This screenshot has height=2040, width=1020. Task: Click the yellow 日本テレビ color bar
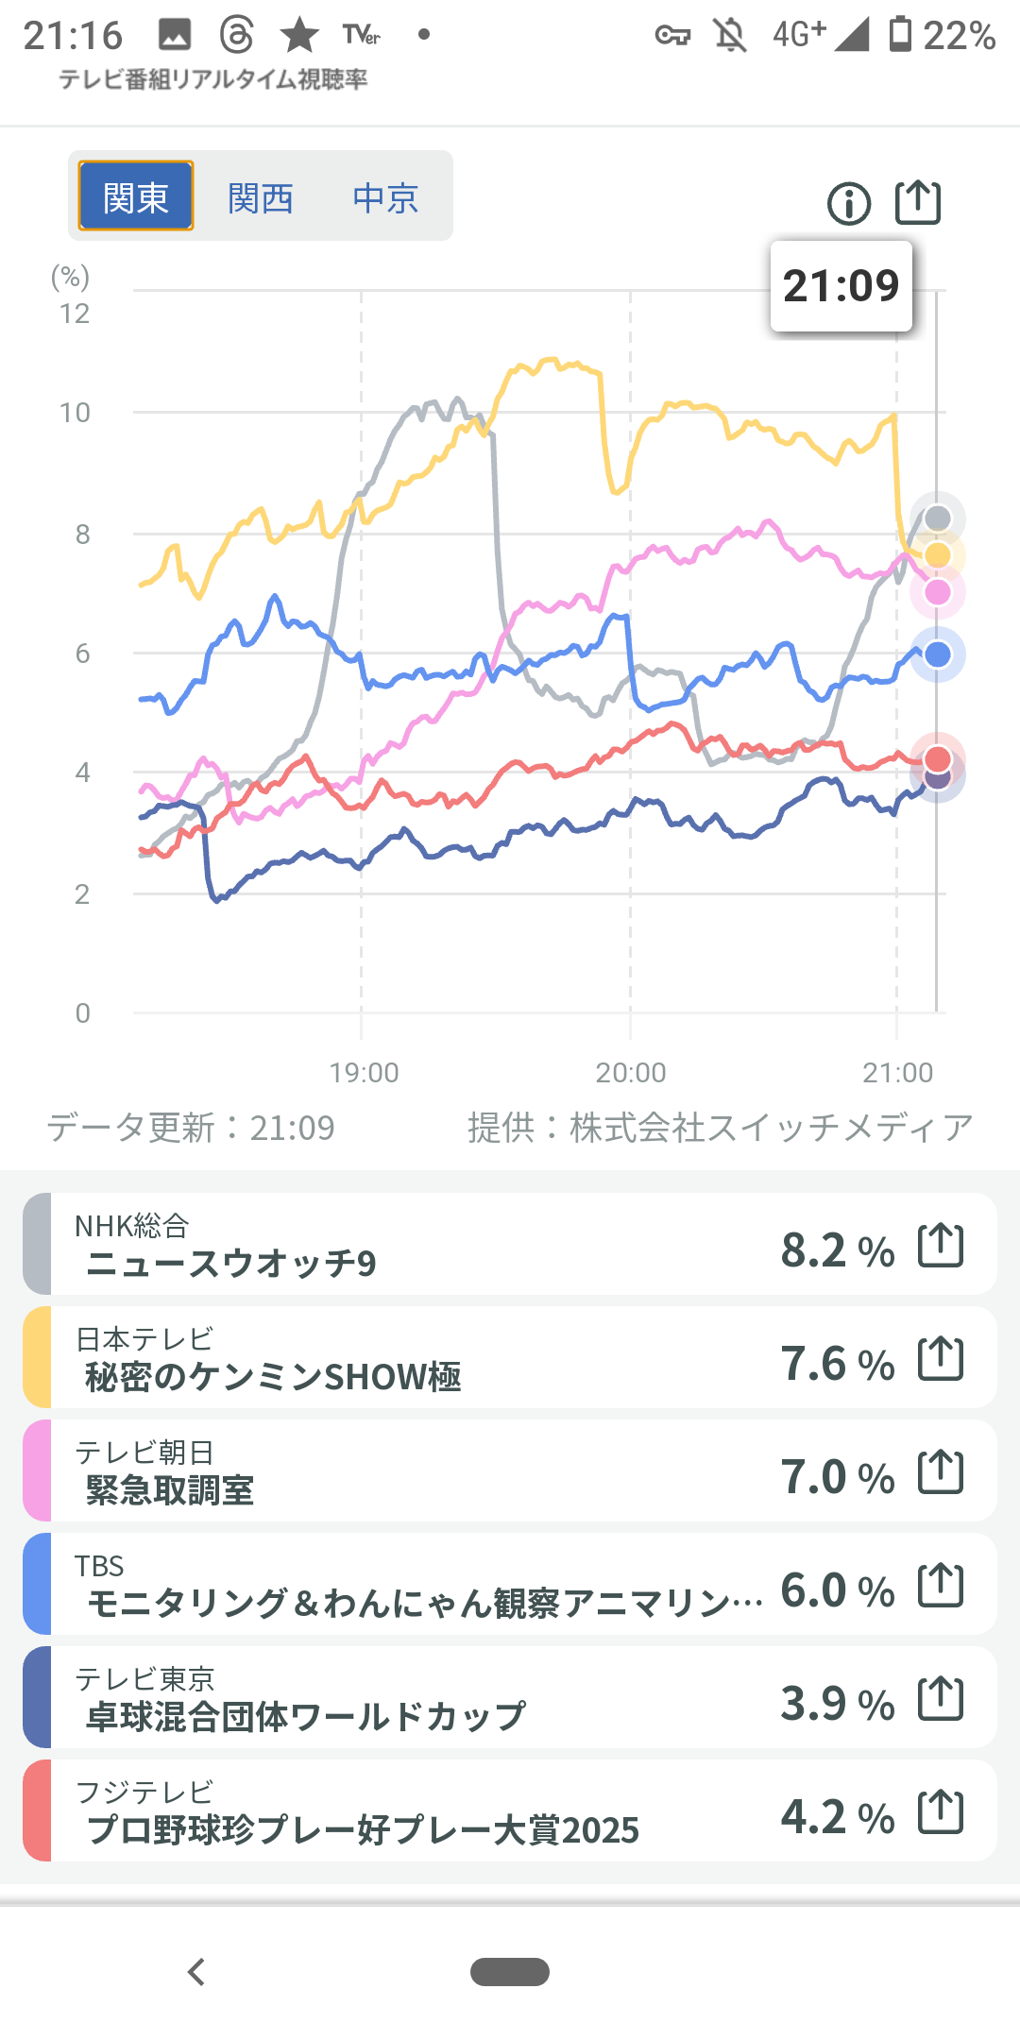point(37,1358)
